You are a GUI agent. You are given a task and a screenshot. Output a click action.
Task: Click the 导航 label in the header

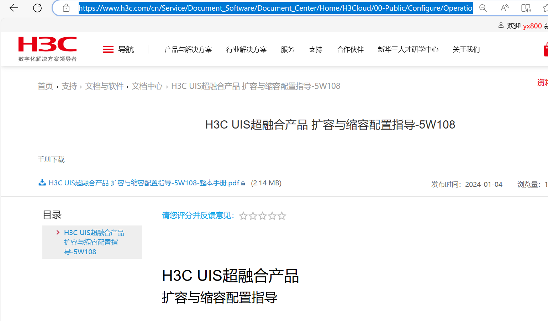(x=126, y=49)
